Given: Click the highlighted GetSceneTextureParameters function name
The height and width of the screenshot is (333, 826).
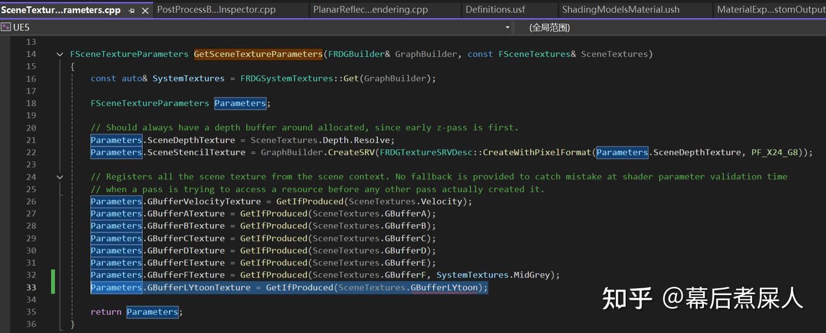Looking at the screenshot, I should pos(258,53).
